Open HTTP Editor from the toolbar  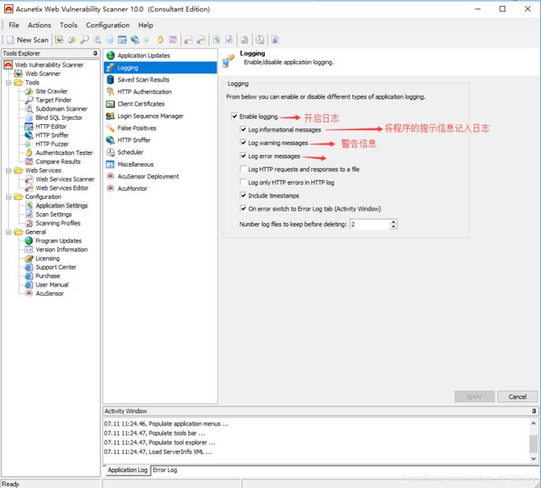(122, 40)
